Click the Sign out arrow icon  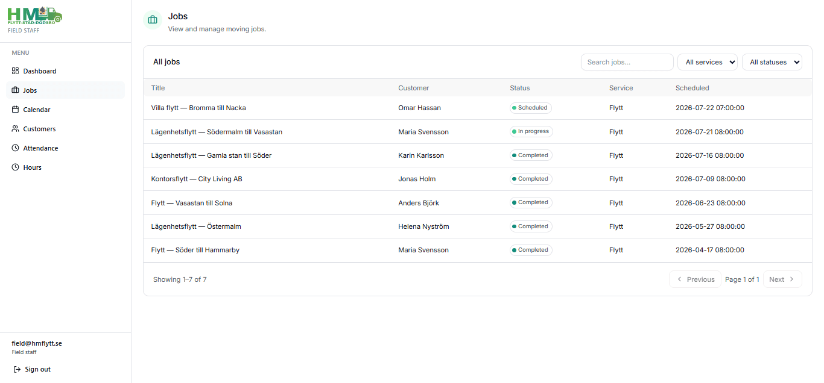[17, 369]
